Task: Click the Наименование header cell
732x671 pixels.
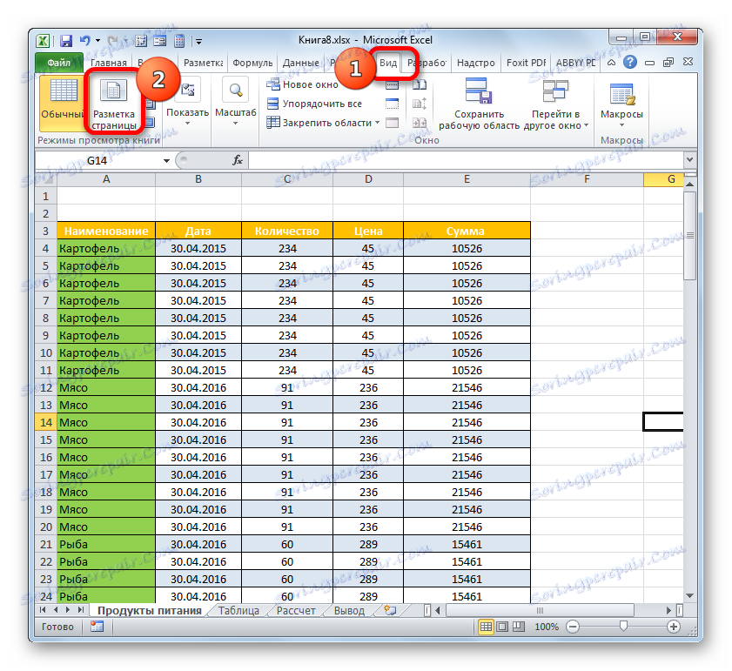Action: click(106, 231)
